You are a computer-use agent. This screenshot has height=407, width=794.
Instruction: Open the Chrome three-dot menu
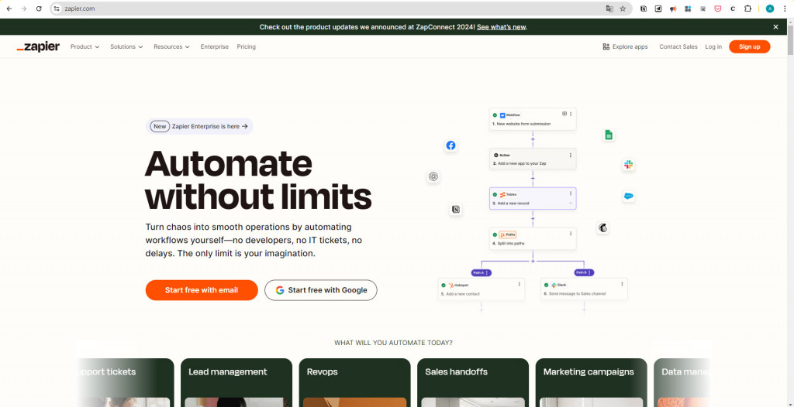point(785,9)
